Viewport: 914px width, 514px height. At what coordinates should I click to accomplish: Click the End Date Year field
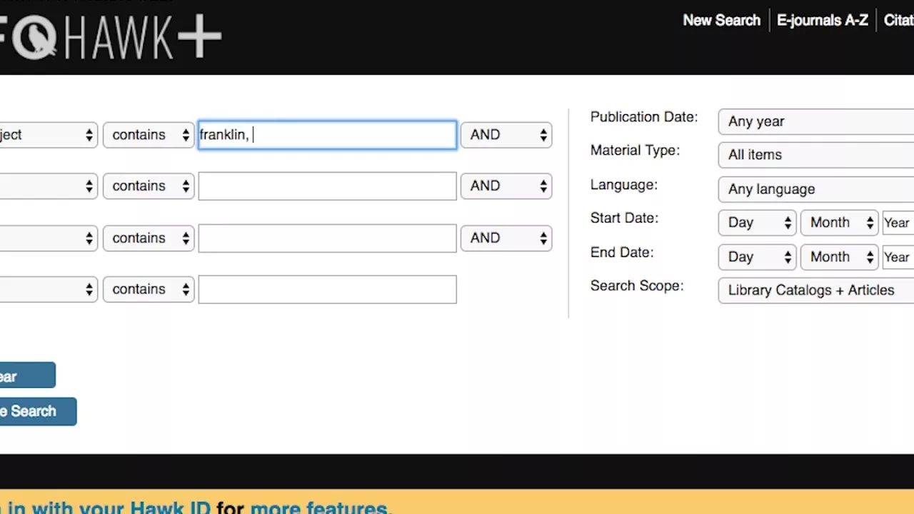[898, 257]
